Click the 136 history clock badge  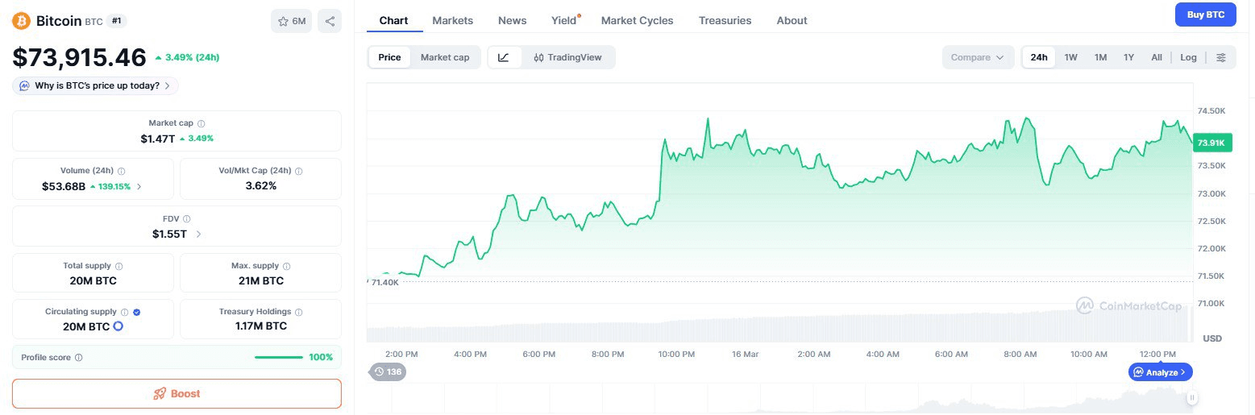point(388,371)
